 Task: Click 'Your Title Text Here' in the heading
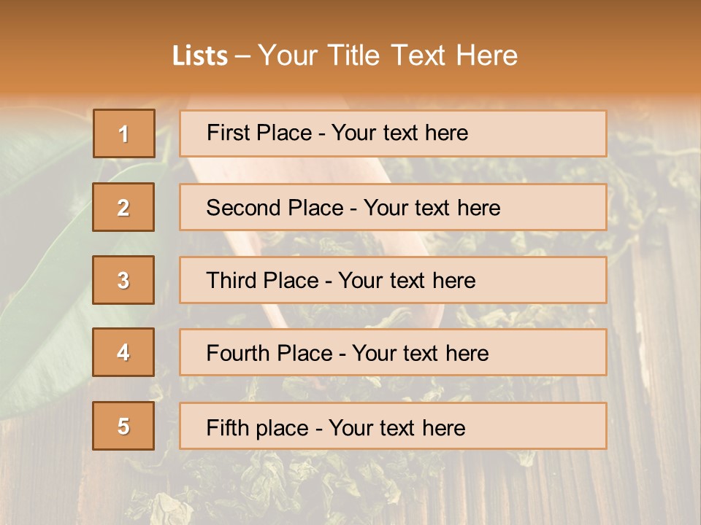[x=388, y=56]
